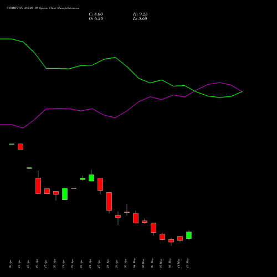This screenshot has width=277, height=277.
Task: Click the red candle for 27 Apr
Action: [x=100, y=184]
